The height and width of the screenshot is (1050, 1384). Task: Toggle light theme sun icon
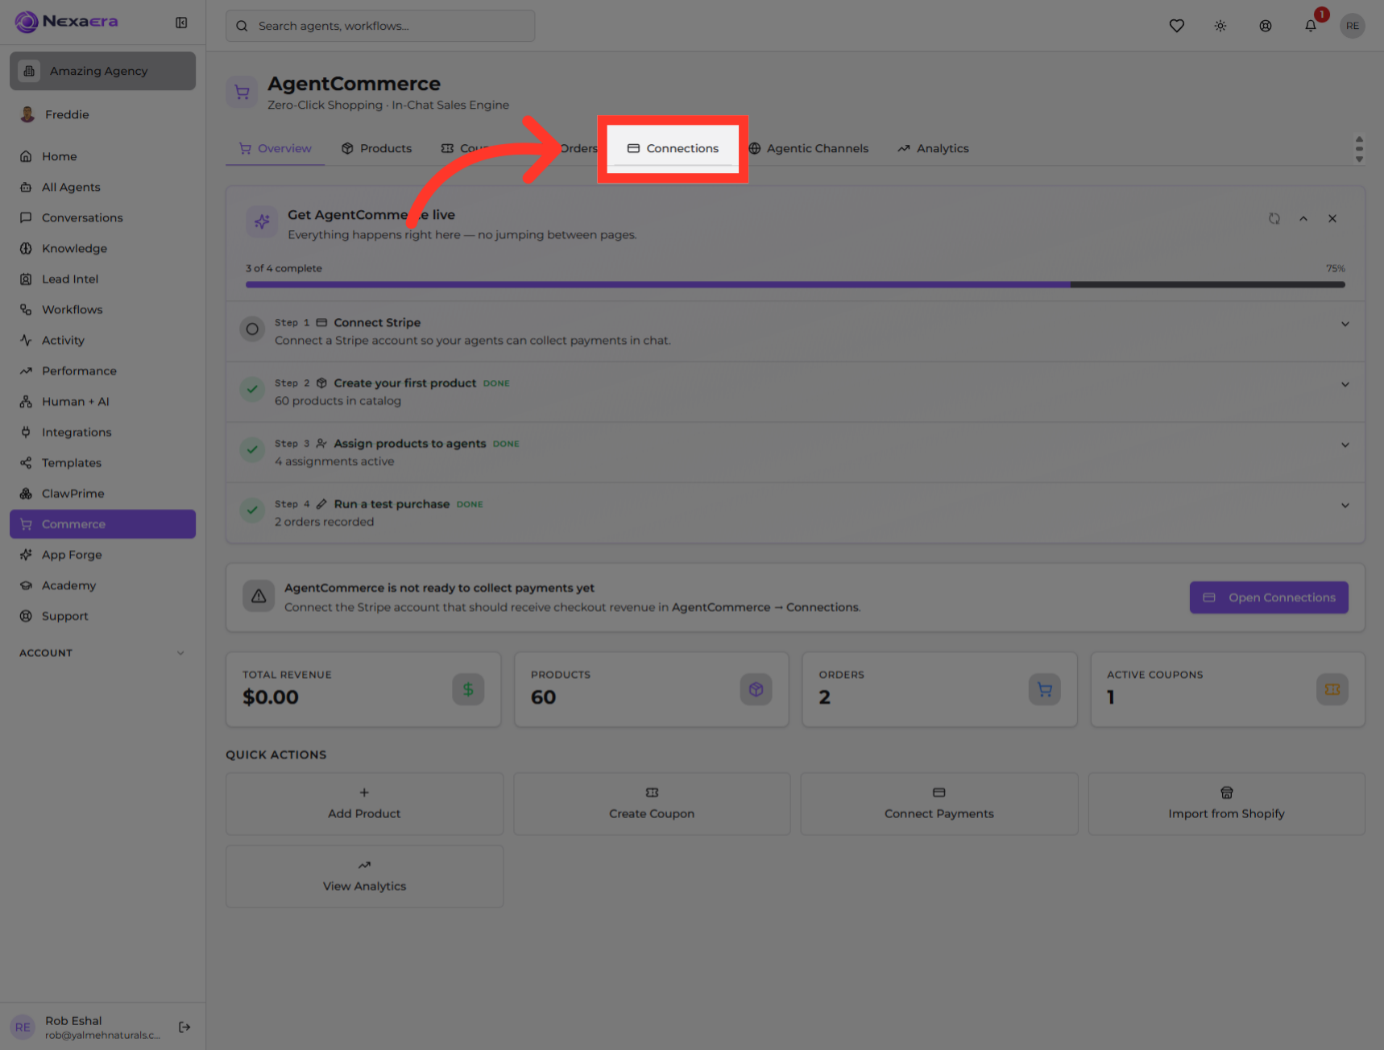pos(1220,26)
